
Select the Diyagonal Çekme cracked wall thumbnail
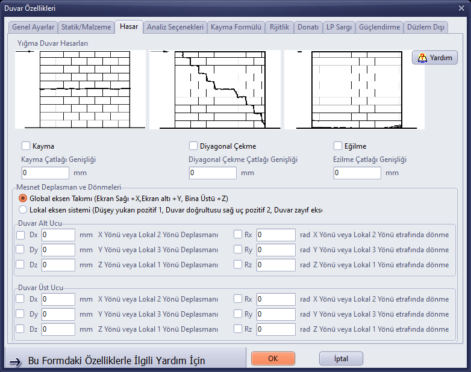click(x=215, y=90)
